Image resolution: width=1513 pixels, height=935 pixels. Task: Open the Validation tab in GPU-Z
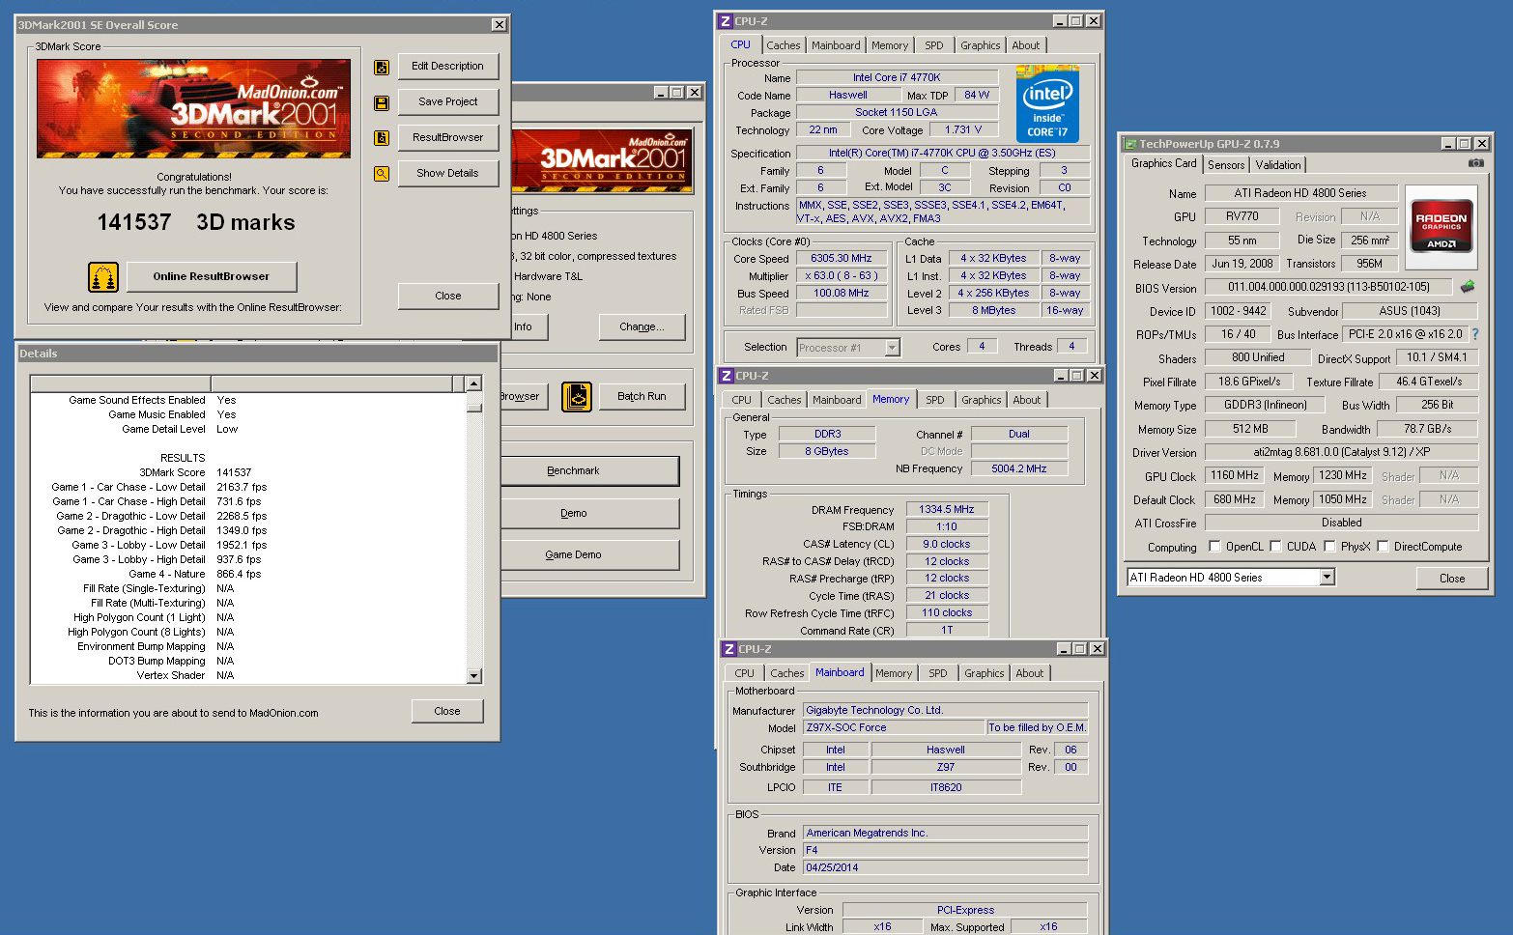point(1278,165)
